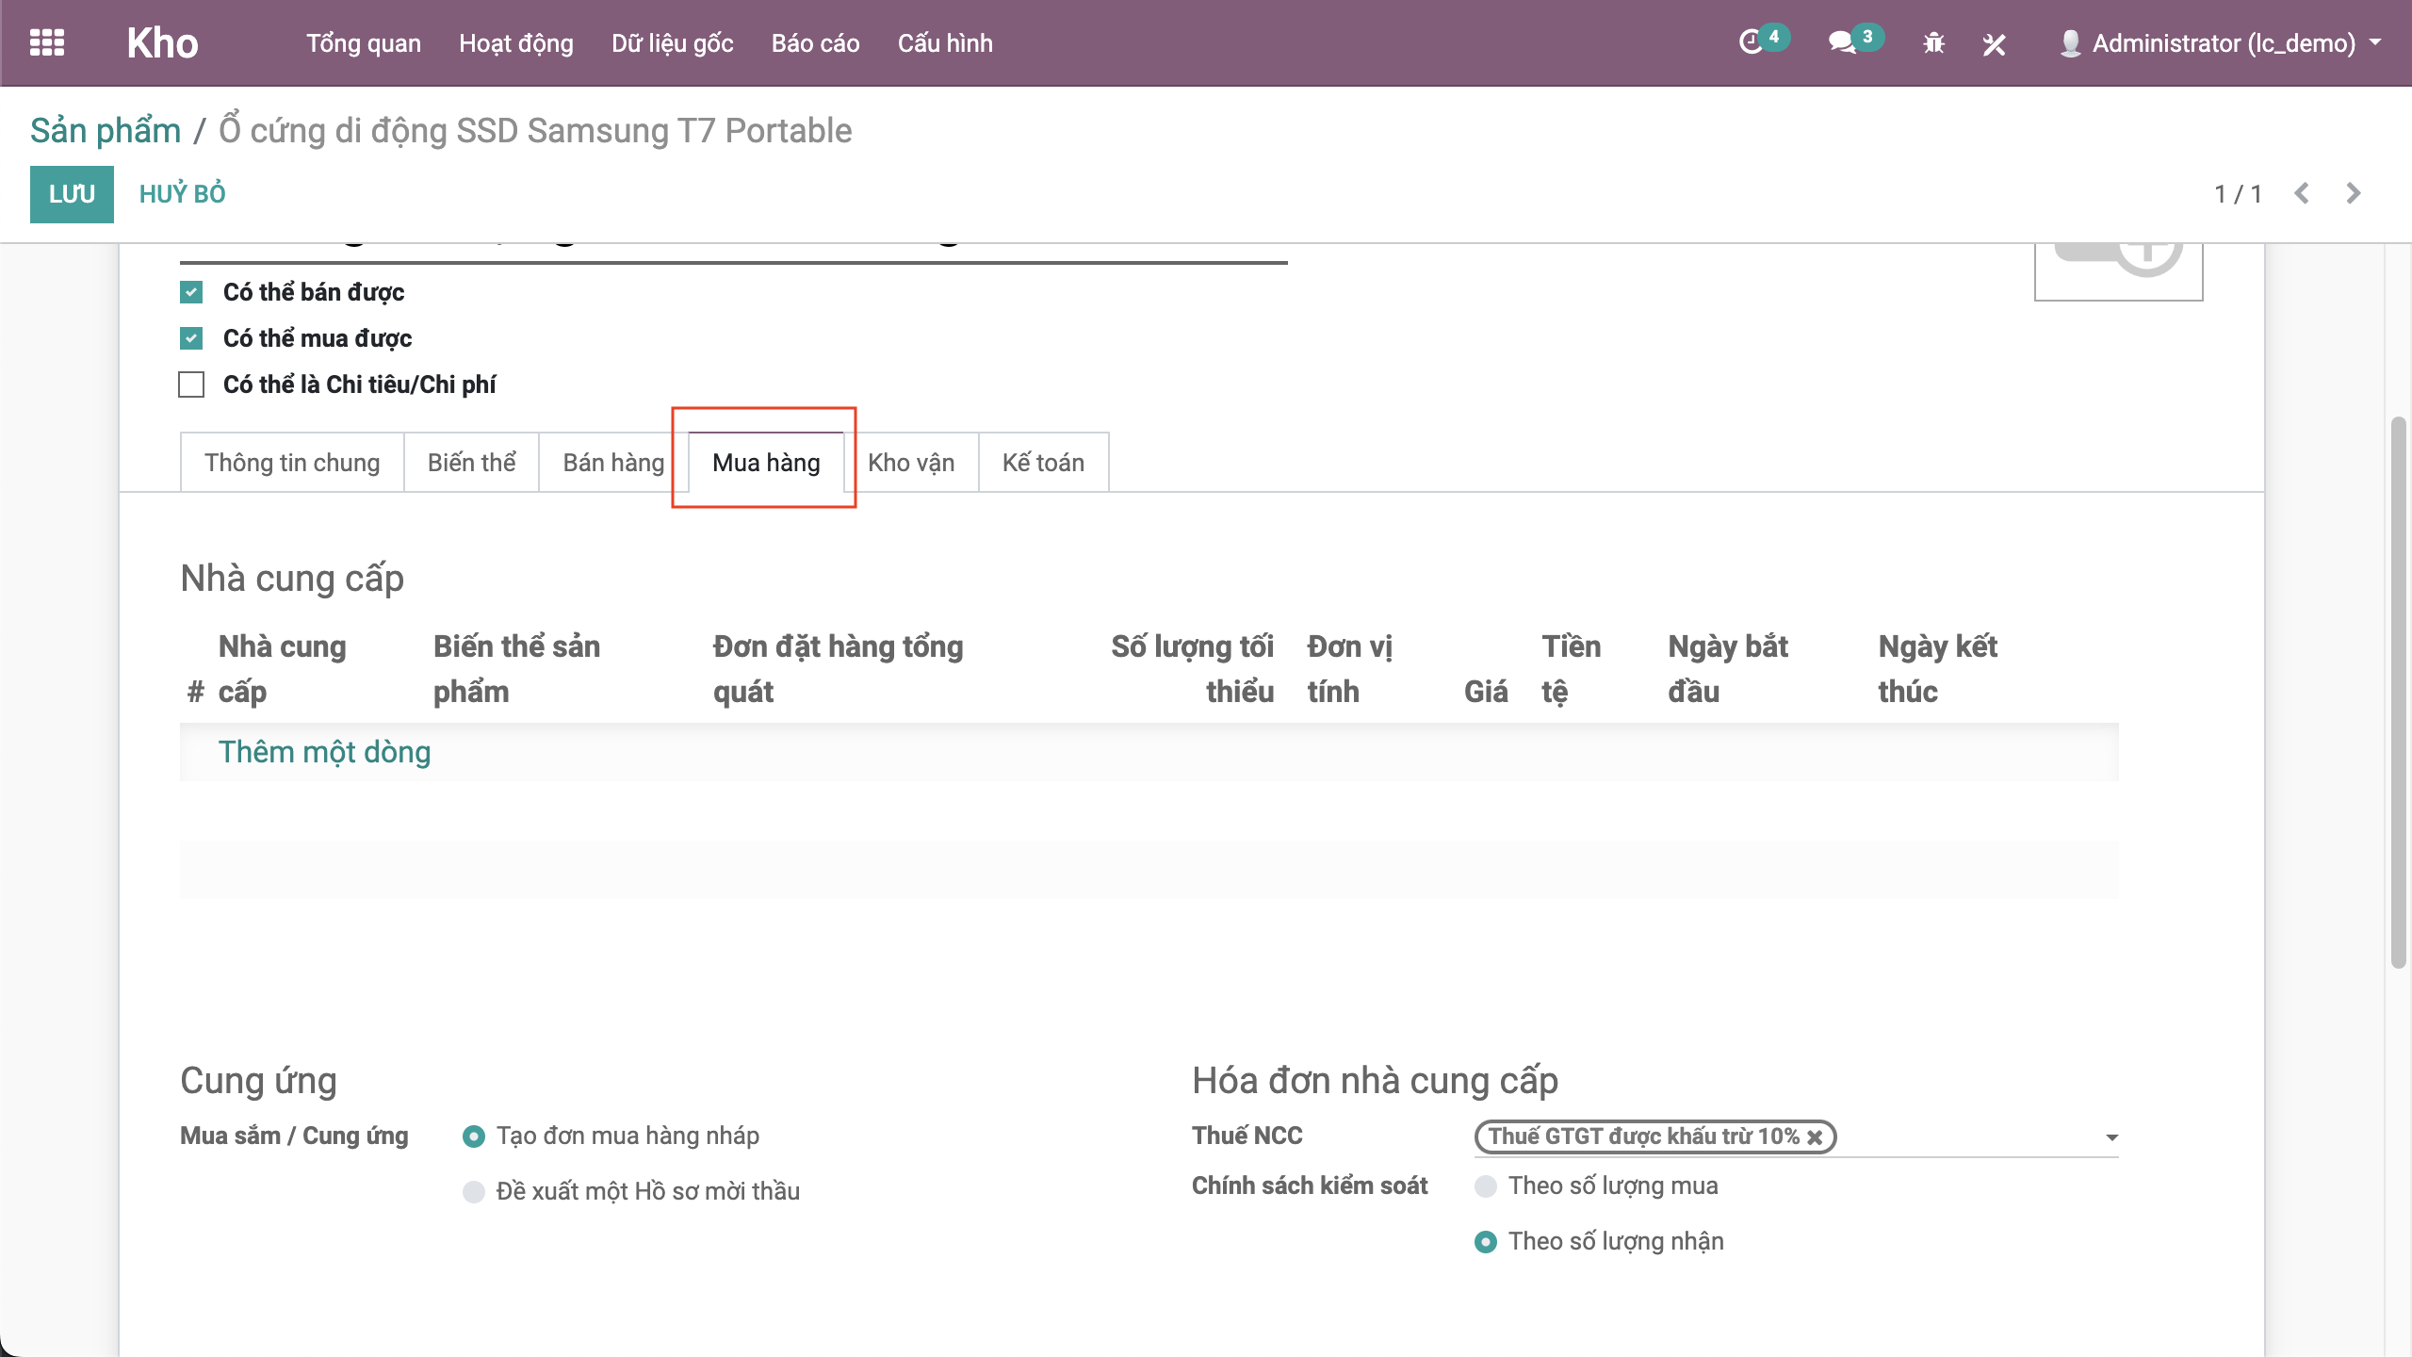Enable Có thể là Chi tiêu/Chi phí
This screenshot has height=1357, width=2412.
191,384
